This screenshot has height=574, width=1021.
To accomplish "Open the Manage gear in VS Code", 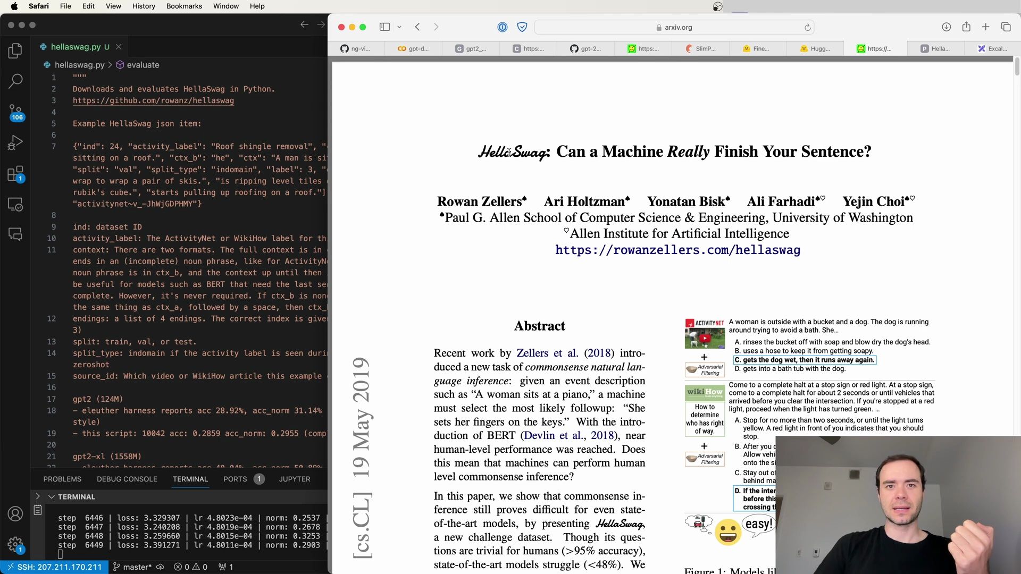I will point(15,544).
